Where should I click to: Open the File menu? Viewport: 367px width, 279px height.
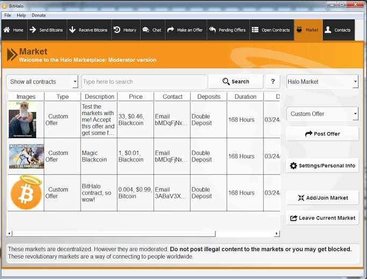8,15
